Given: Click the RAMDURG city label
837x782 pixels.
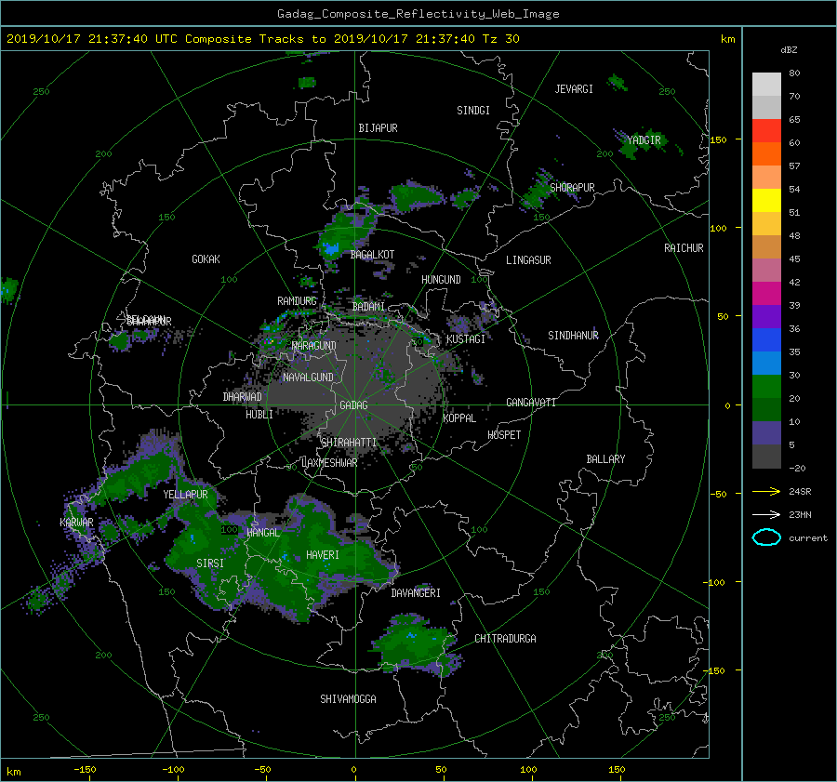Looking at the screenshot, I should coord(297,301).
